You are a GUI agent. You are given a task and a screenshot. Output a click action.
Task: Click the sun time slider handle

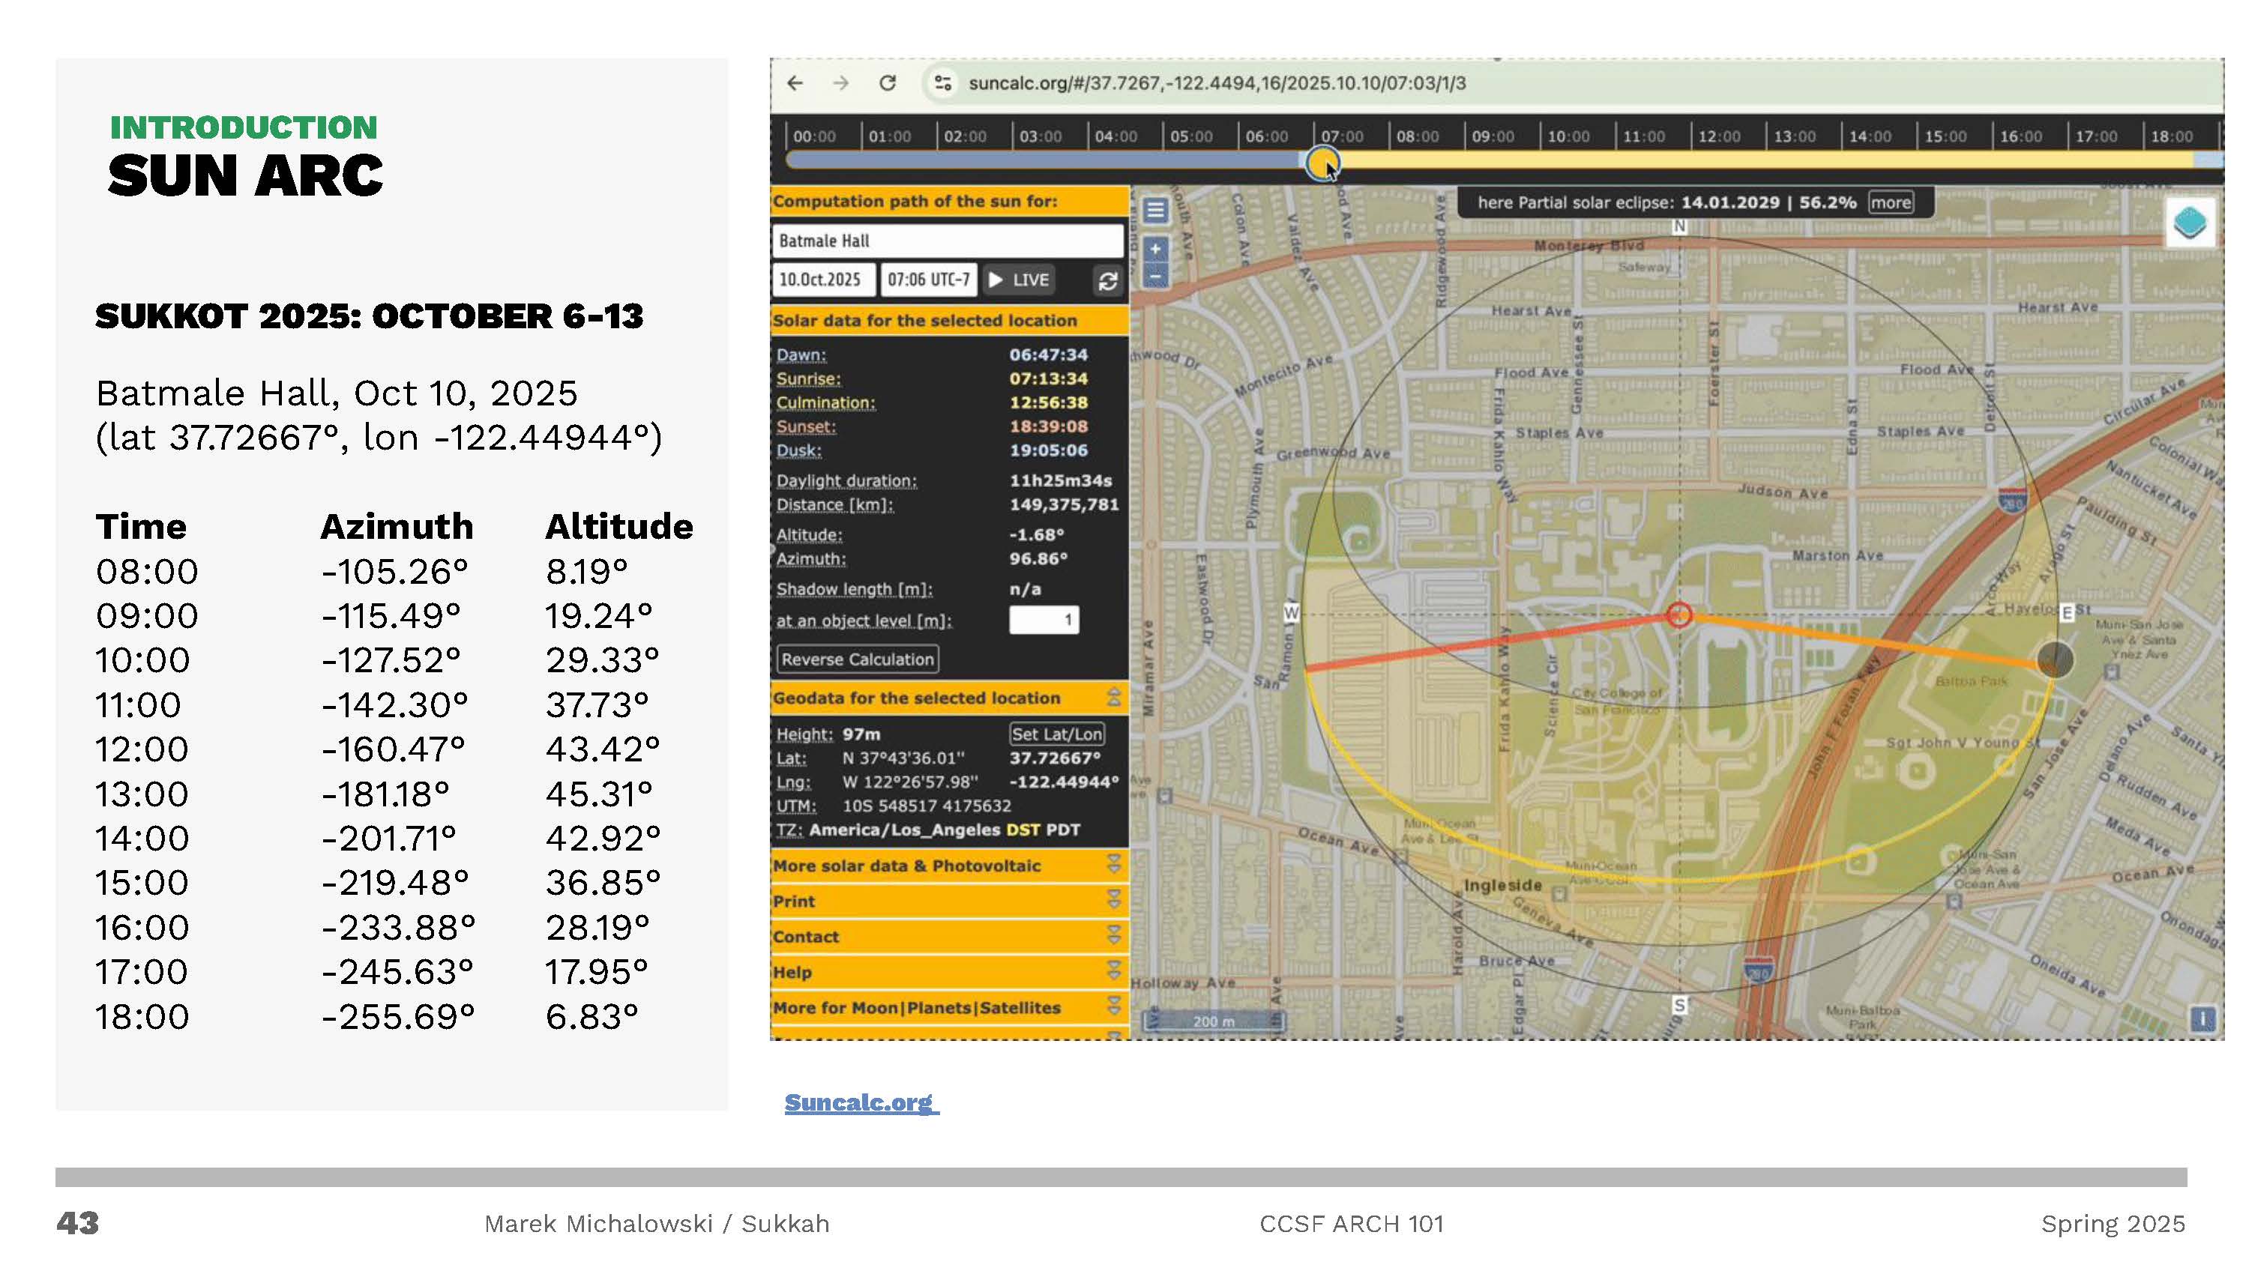click(x=1322, y=163)
